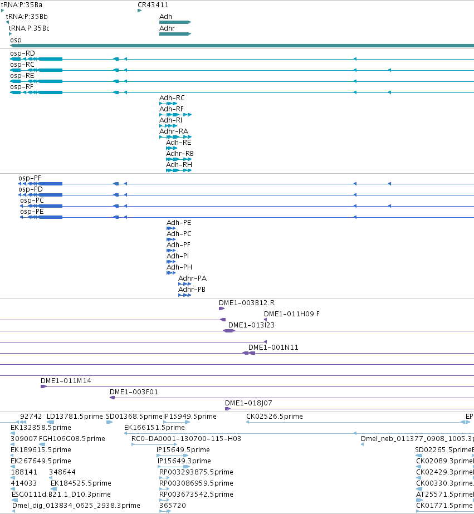The width and height of the screenshot is (474, 514).
Task: Select the DME1-001N11 clone label
Action: tap(273, 347)
